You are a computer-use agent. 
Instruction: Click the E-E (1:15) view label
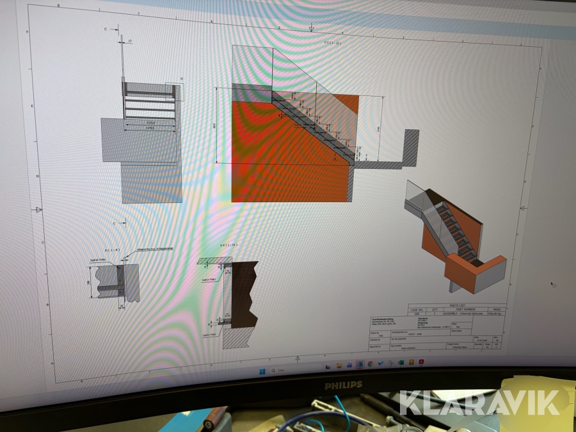(228, 244)
